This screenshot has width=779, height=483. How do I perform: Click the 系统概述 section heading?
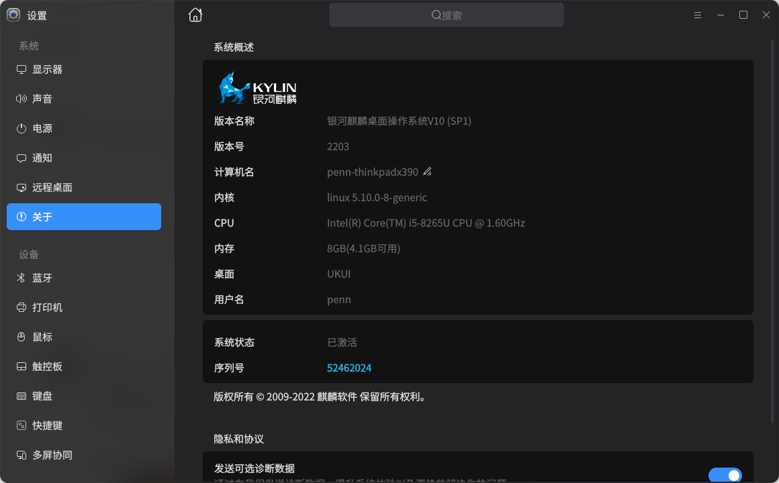[234, 47]
